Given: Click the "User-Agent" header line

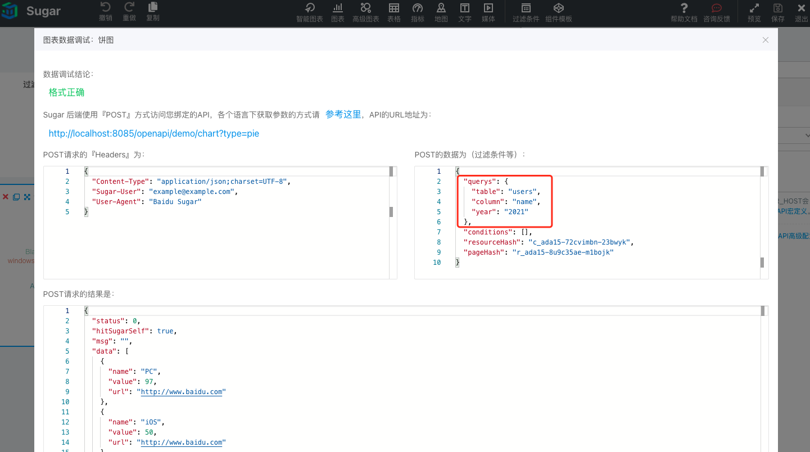Looking at the screenshot, I should point(147,202).
